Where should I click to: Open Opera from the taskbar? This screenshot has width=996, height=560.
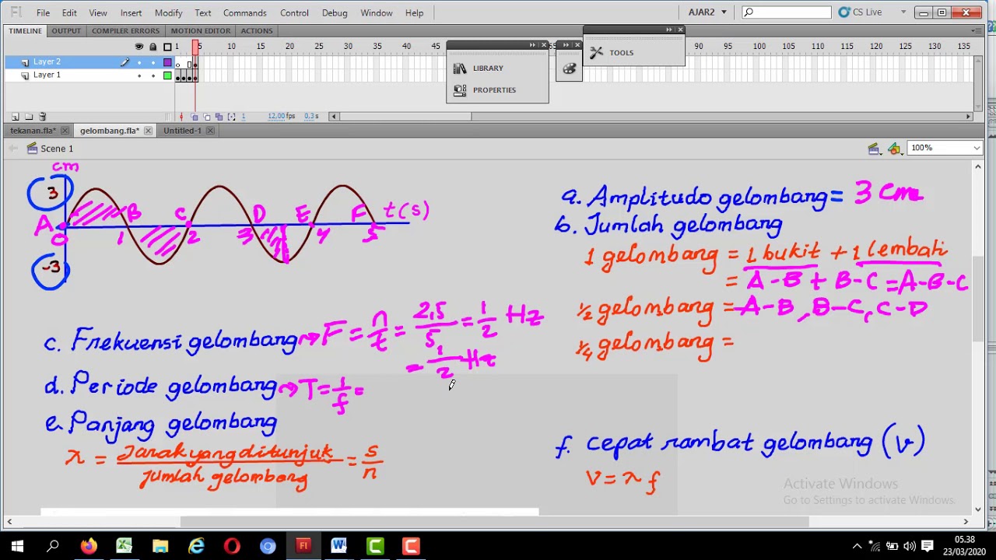[x=232, y=546]
